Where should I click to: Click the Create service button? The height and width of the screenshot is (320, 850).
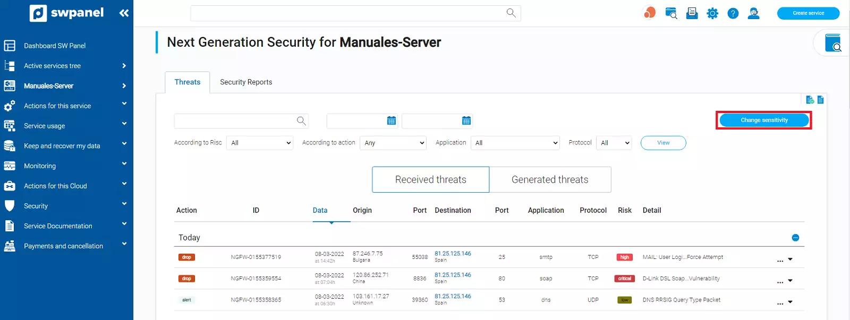point(808,13)
